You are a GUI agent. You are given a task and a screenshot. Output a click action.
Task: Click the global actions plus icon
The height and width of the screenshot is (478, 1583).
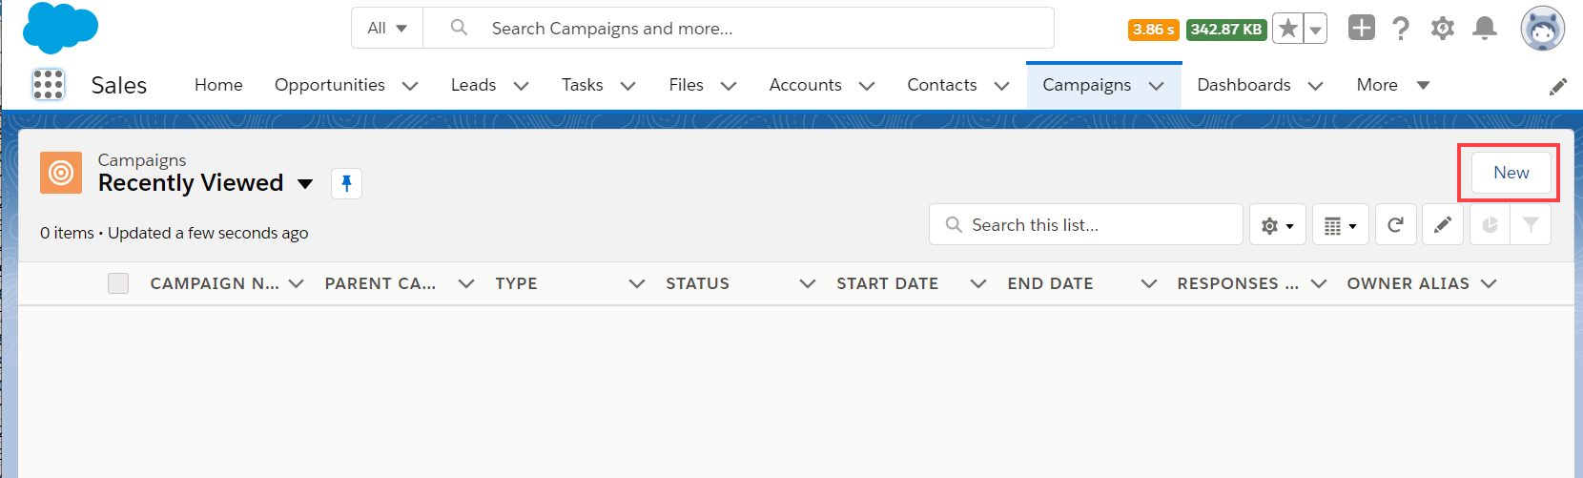click(1361, 29)
